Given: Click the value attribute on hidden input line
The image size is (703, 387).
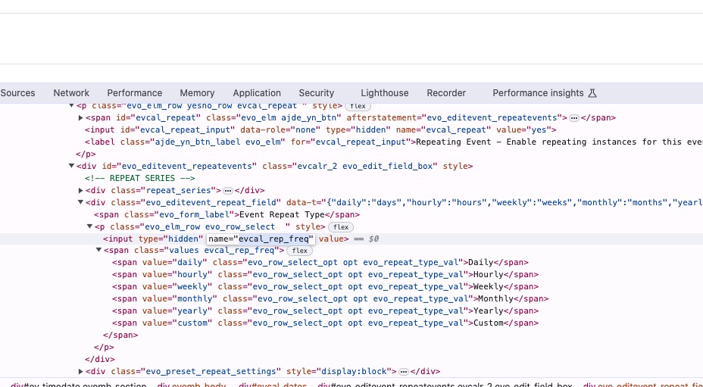Looking at the screenshot, I should point(330,239).
